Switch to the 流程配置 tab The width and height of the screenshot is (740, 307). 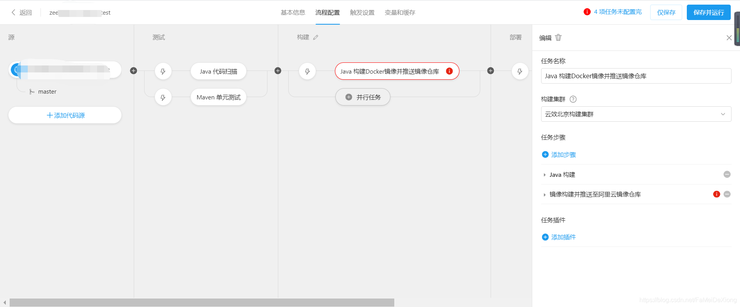point(328,12)
